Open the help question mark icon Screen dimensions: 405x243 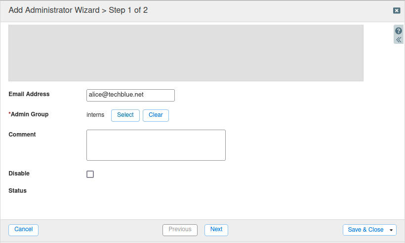click(399, 31)
